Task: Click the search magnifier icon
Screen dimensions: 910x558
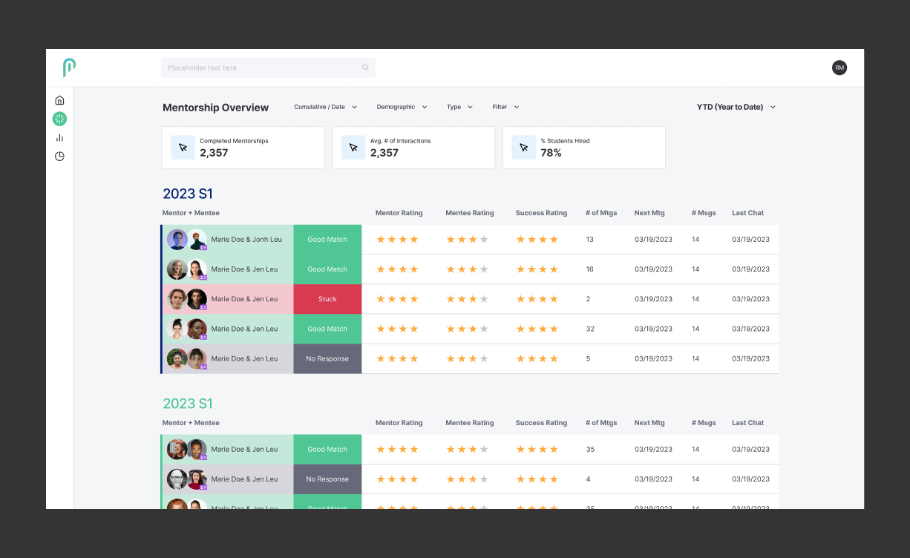Action: pyautogui.click(x=365, y=68)
